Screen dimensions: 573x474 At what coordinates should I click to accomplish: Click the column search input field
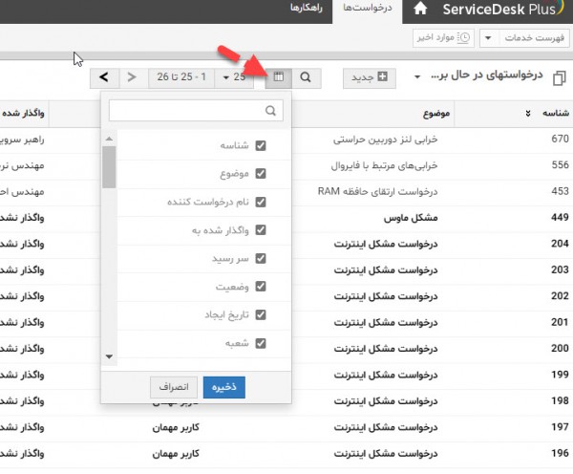point(196,111)
